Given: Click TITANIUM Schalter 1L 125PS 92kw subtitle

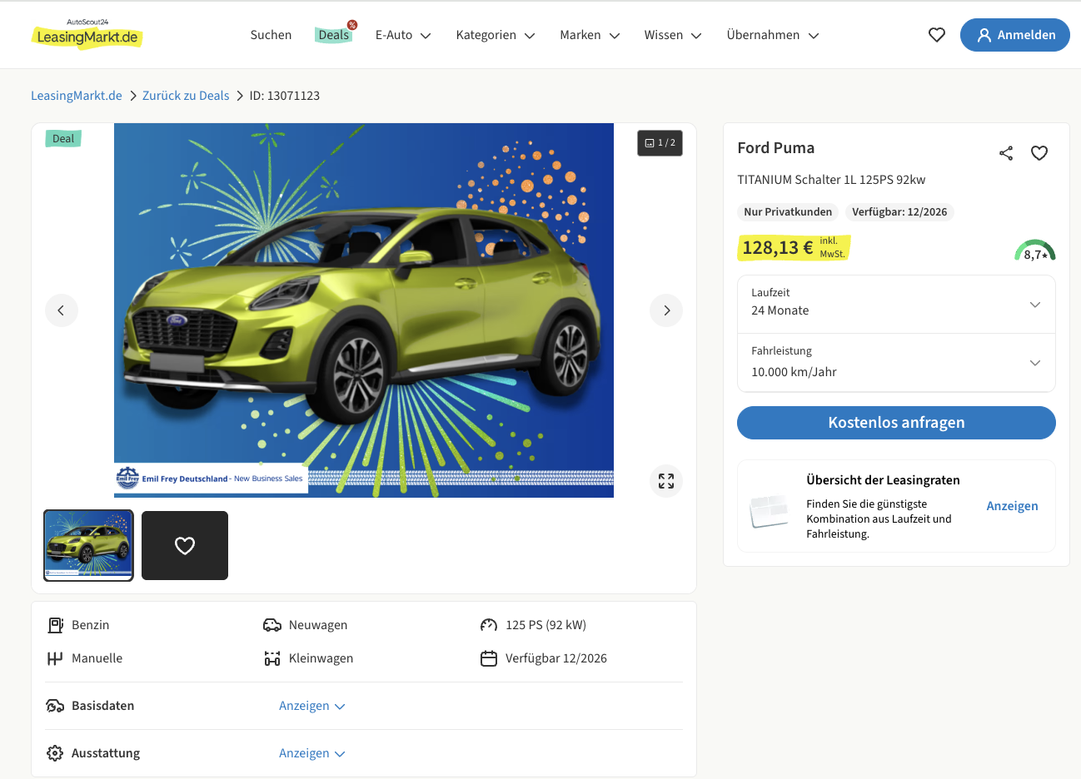Looking at the screenshot, I should (831, 180).
